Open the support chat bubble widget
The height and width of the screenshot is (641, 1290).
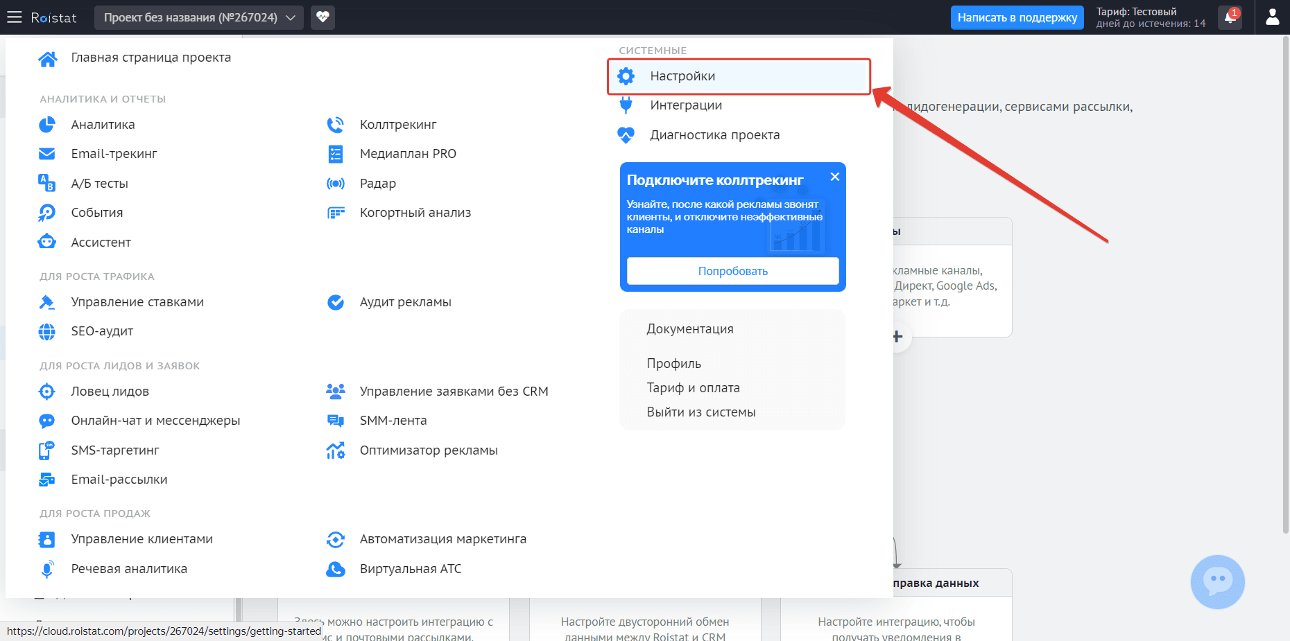[x=1217, y=582]
